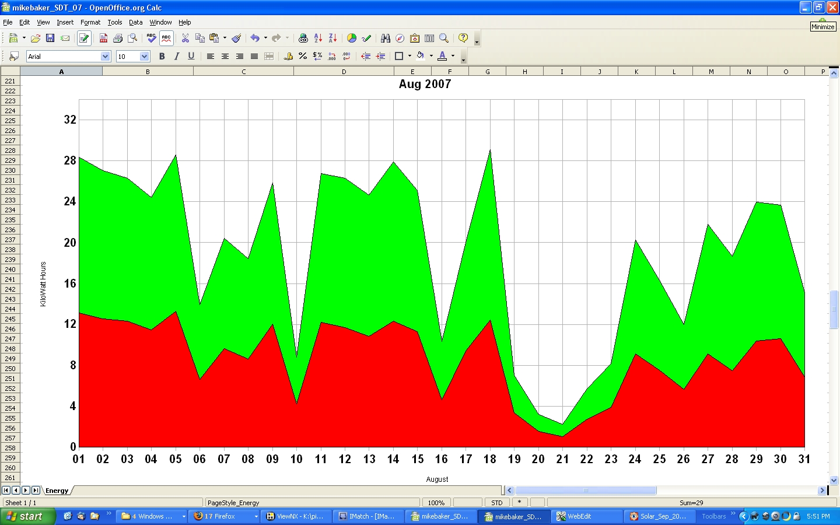Expand the Arial font name dropdown
The image size is (840, 525).
105,57
